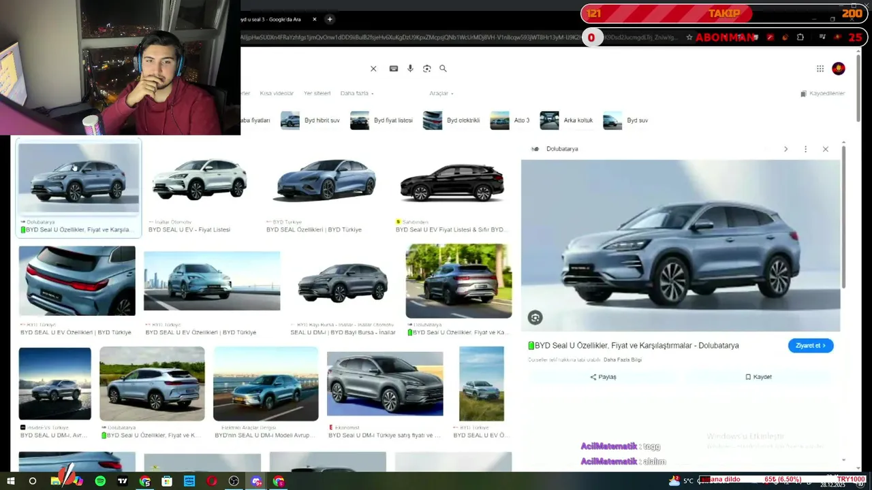This screenshot has width=872, height=490.
Task: Expand the Araçlar tools dropdown
Action: pyautogui.click(x=441, y=93)
